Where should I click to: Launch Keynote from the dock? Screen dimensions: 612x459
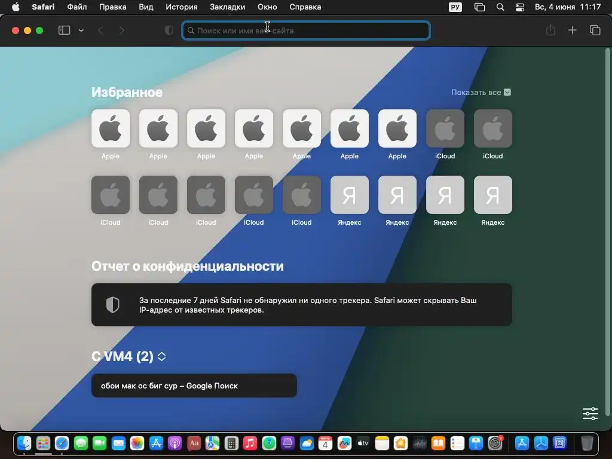pyautogui.click(x=476, y=443)
